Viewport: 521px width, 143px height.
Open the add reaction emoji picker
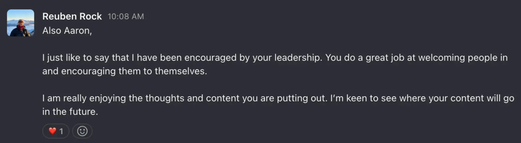(x=82, y=131)
